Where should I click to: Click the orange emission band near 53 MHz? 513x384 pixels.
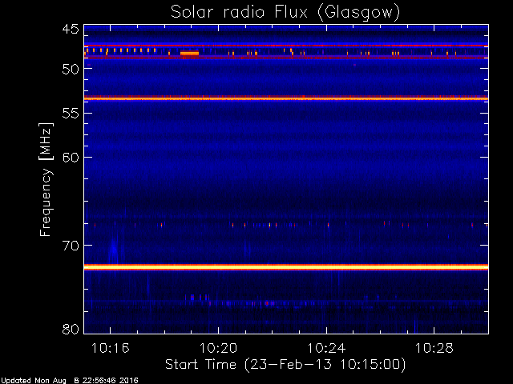[x=286, y=98]
